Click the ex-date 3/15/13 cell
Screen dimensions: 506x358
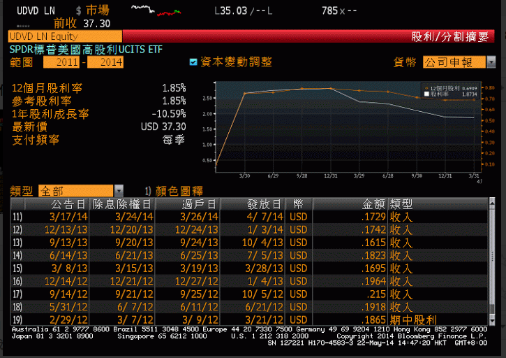134,268
